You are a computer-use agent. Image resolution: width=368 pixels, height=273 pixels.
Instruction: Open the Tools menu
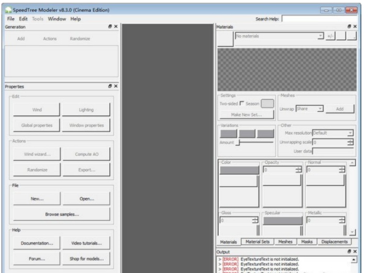[38, 19]
